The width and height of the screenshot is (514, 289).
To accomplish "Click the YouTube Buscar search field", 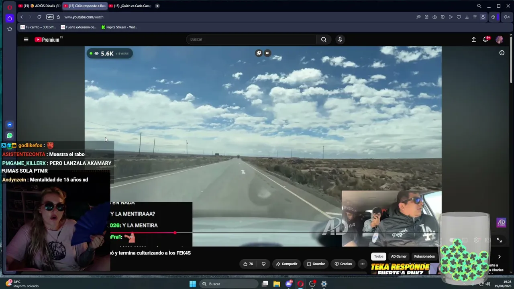I will pyautogui.click(x=251, y=39).
